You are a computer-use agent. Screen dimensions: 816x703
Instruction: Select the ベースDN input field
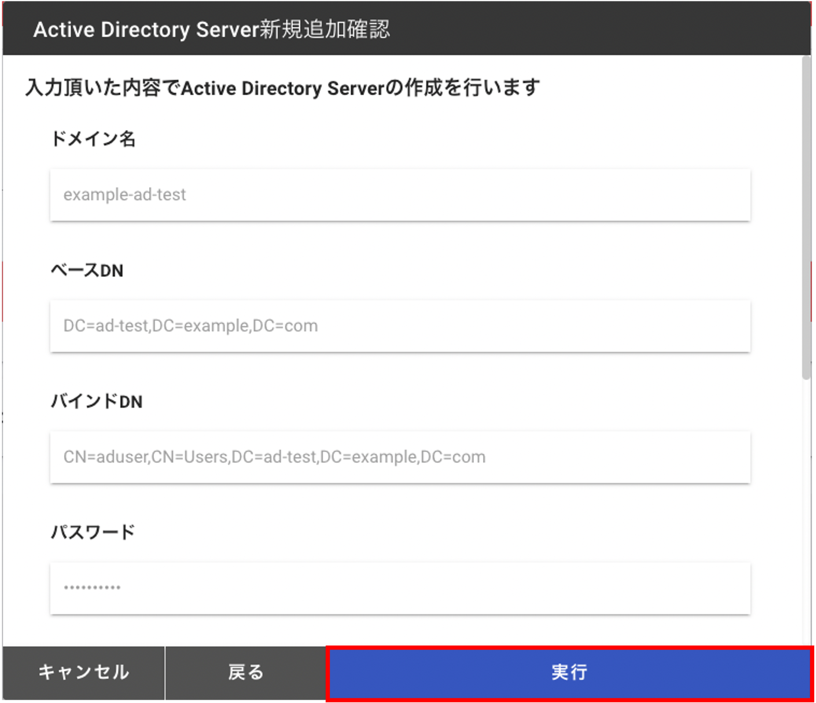(x=400, y=326)
